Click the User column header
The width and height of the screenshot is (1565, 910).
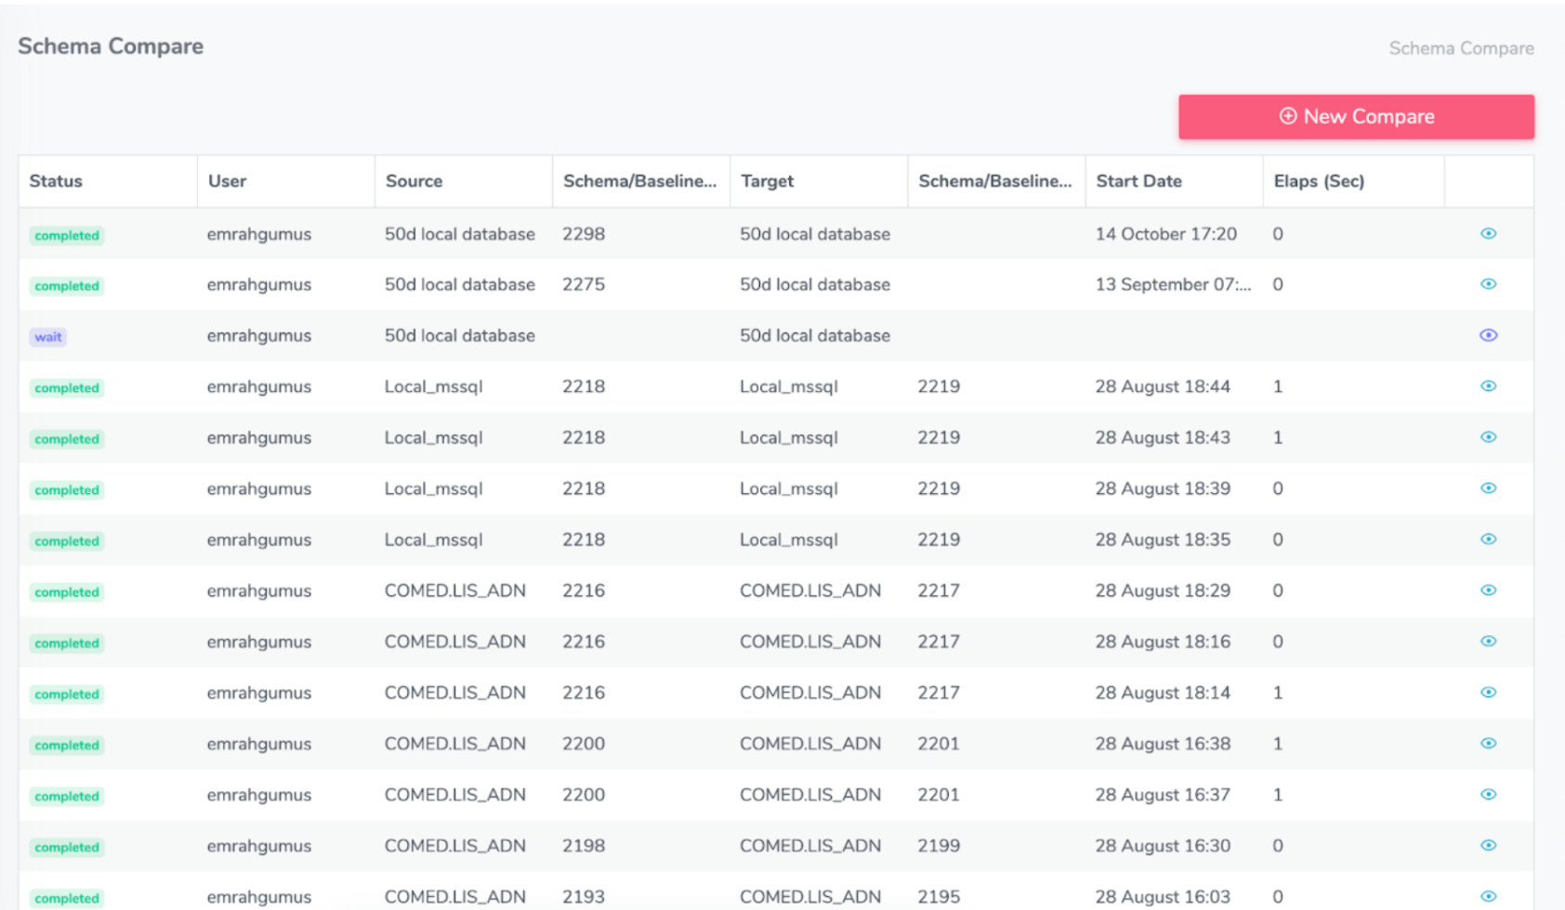227,181
